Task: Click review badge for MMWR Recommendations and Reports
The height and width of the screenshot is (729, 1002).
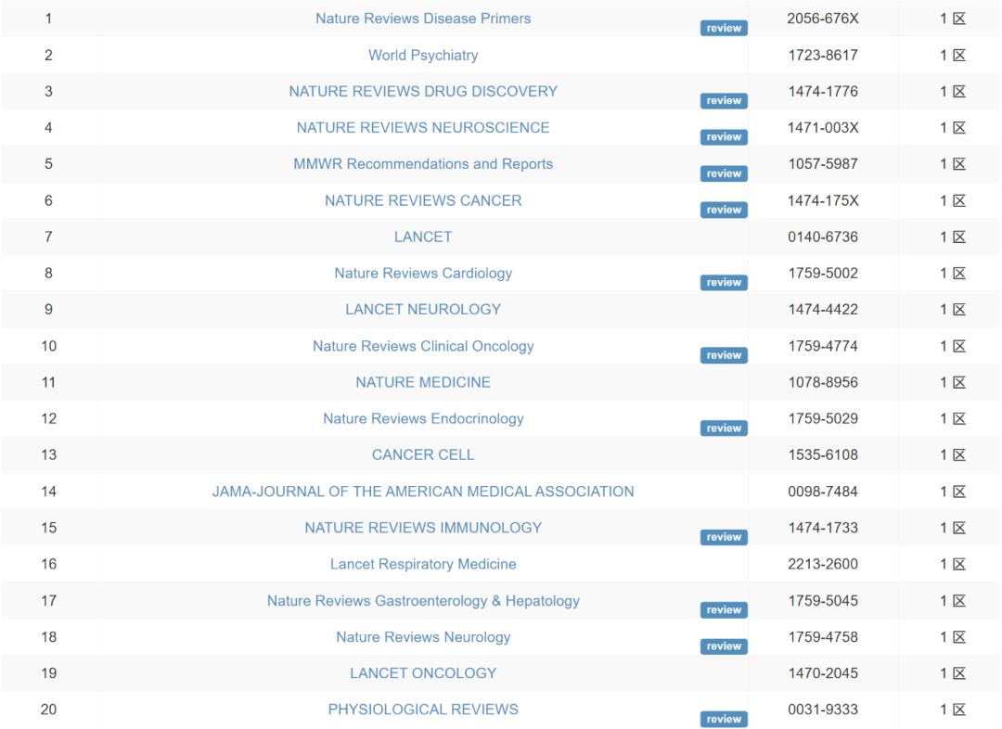Action: [724, 173]
